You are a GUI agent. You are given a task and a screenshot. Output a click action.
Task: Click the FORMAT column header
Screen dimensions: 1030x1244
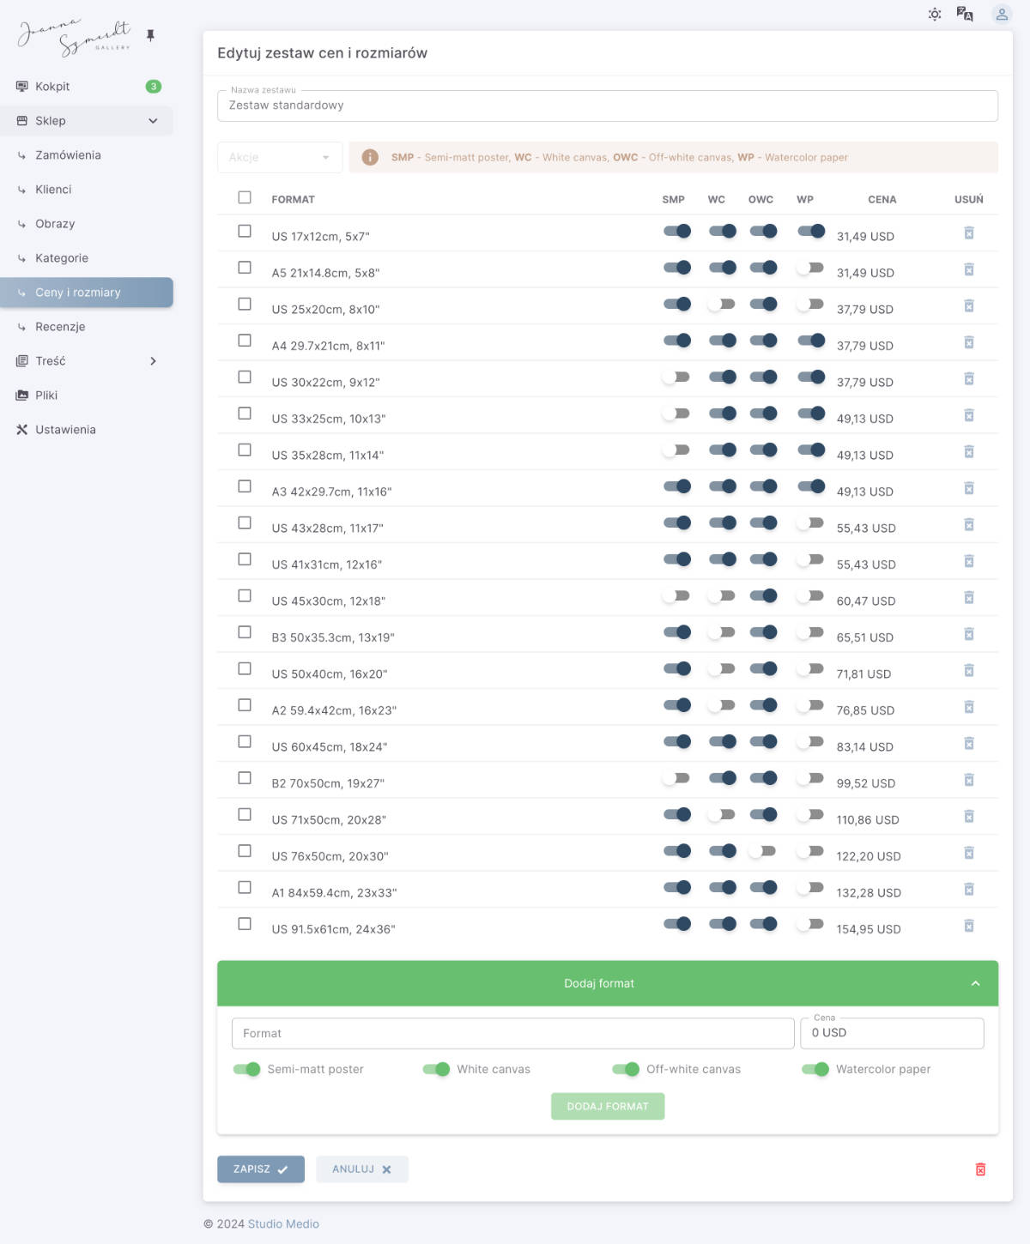click(x=293, y=199)
